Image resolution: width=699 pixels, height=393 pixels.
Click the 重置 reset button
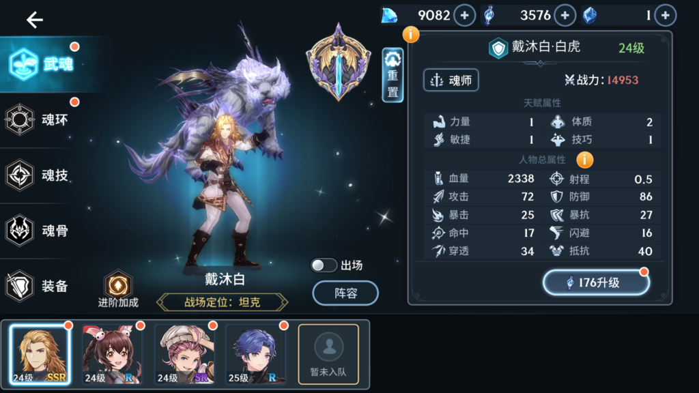pyautogui.click(x=393, y=75)
